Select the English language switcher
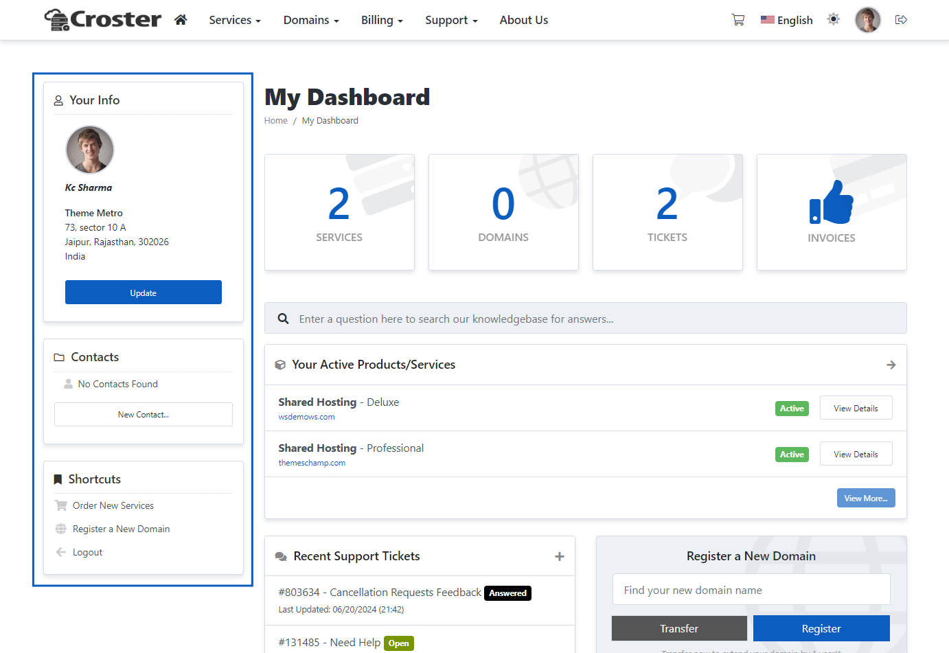The width and height of the screenshot is (949, 653). 787,21
